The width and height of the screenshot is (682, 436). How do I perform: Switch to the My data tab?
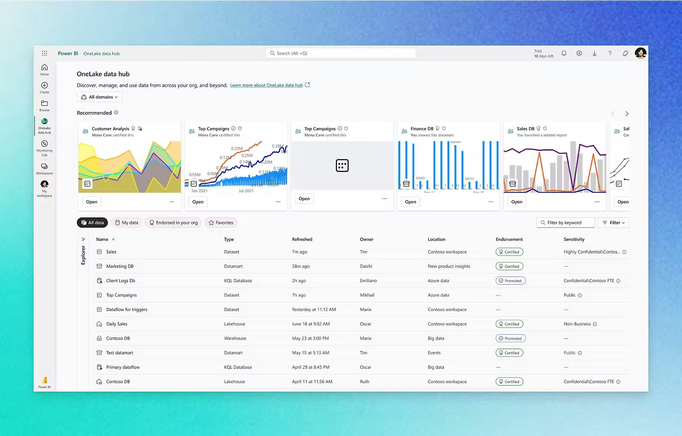(x=126, y=222)
